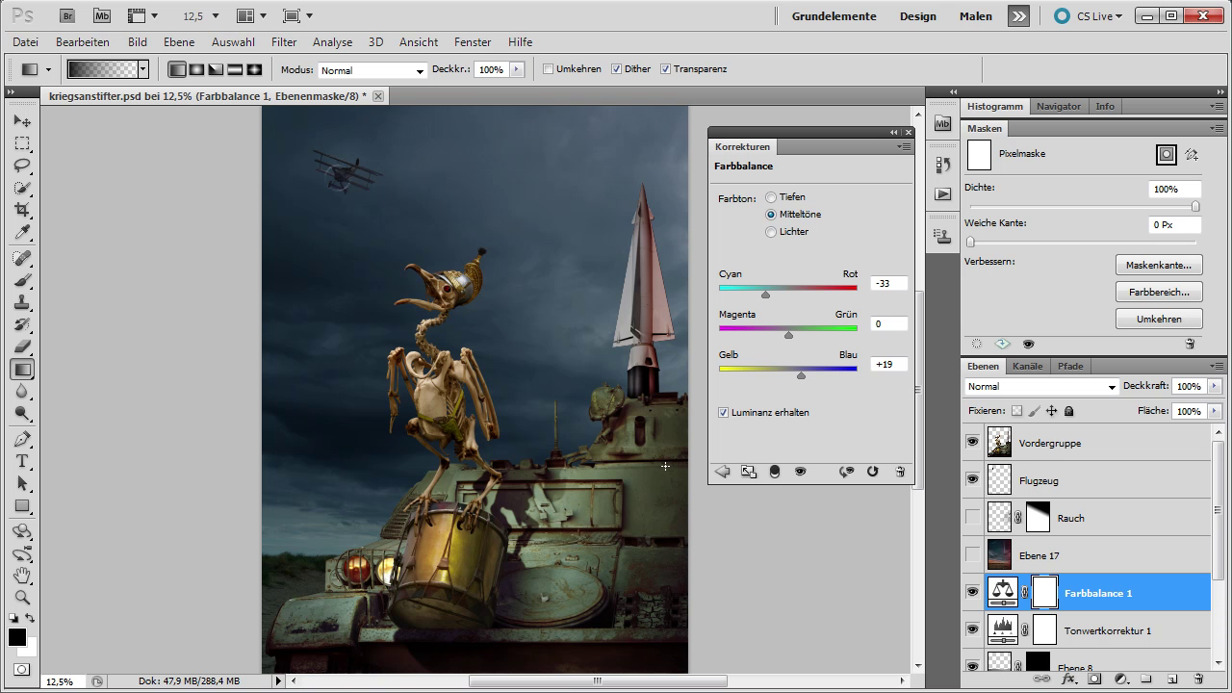Select the Brush tool
1232x693 pixels.
22,280
